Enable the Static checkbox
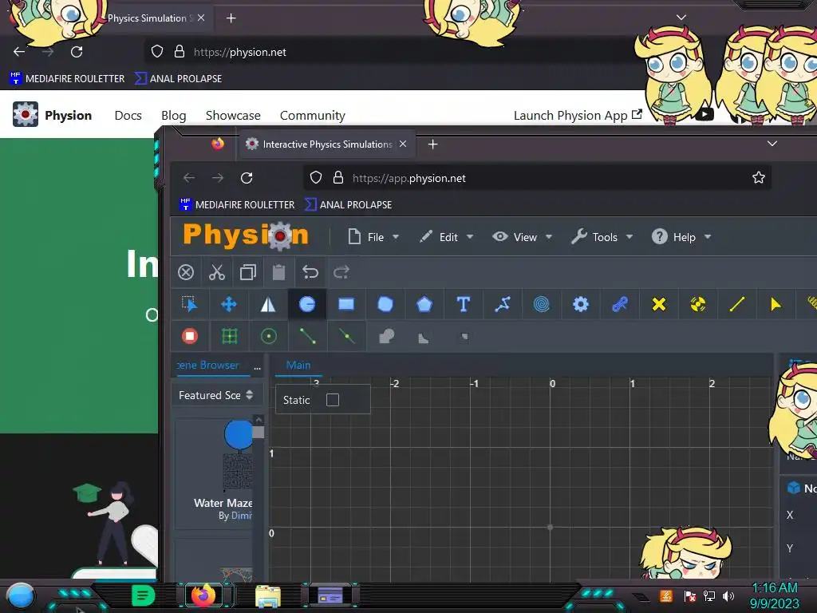Image resolution: width=817 pixels, height=613 pixels. [x=333, y=400]
